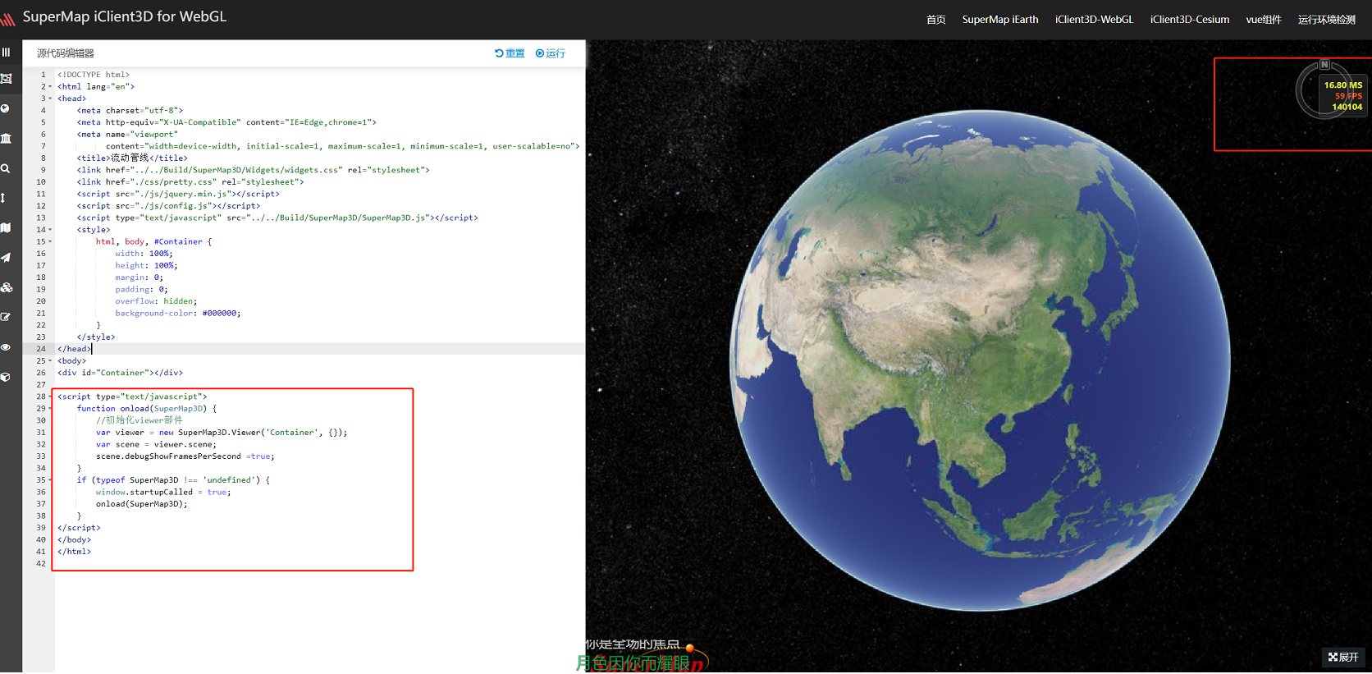Open the vue组件 menu item
The width and height of the screenshot is (1372, 674).
click(x=1264, y=20)
